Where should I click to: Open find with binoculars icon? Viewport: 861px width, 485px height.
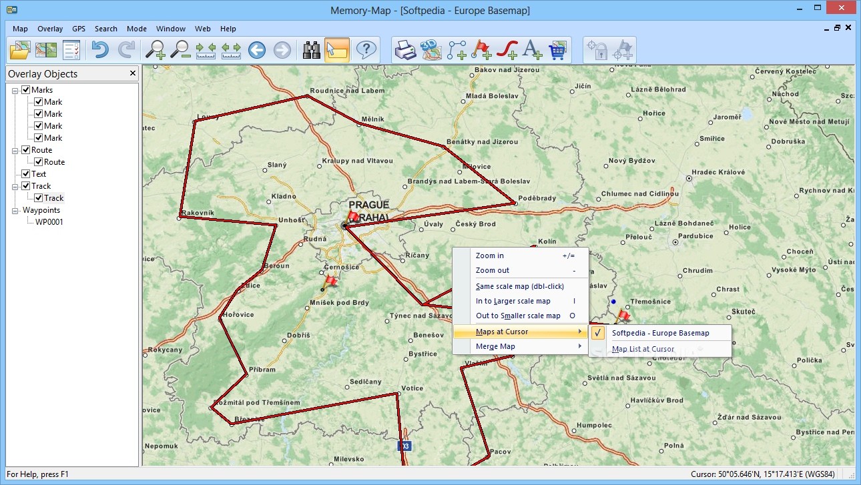point(312,50)
